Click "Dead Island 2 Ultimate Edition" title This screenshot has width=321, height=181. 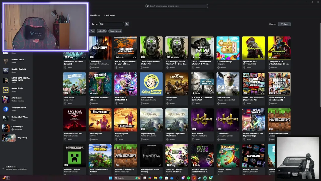(x=99, y=99)
